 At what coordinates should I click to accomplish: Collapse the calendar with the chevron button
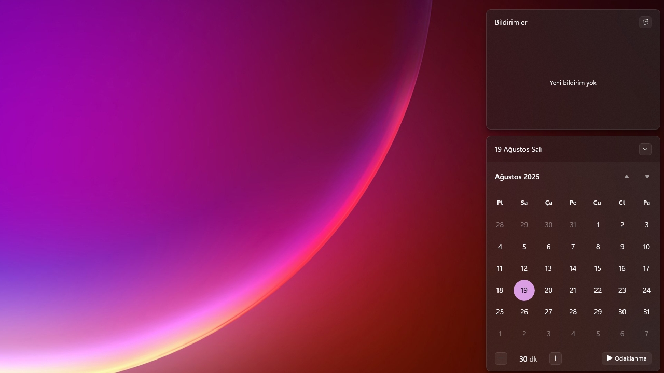[x=645, y=149]
